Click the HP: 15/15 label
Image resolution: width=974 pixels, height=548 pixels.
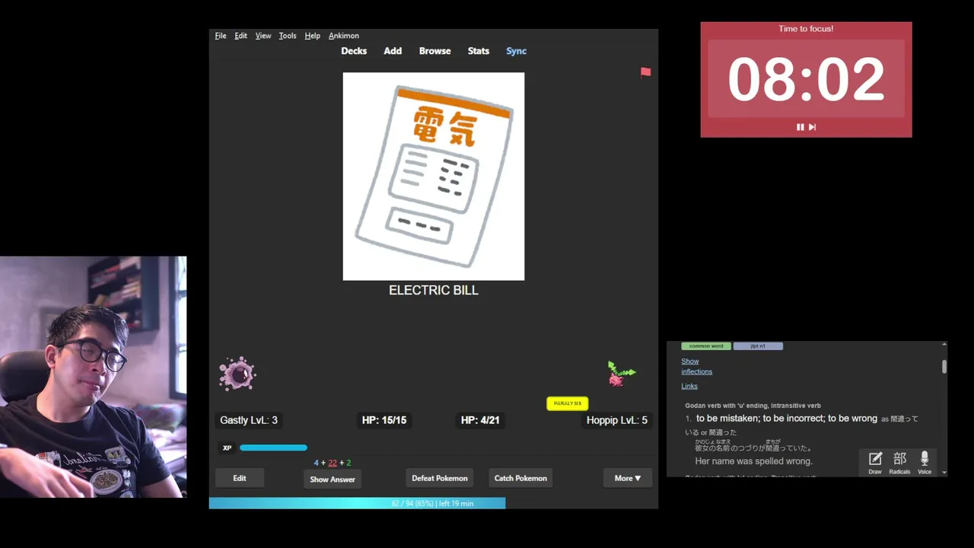tap(384, 420)
